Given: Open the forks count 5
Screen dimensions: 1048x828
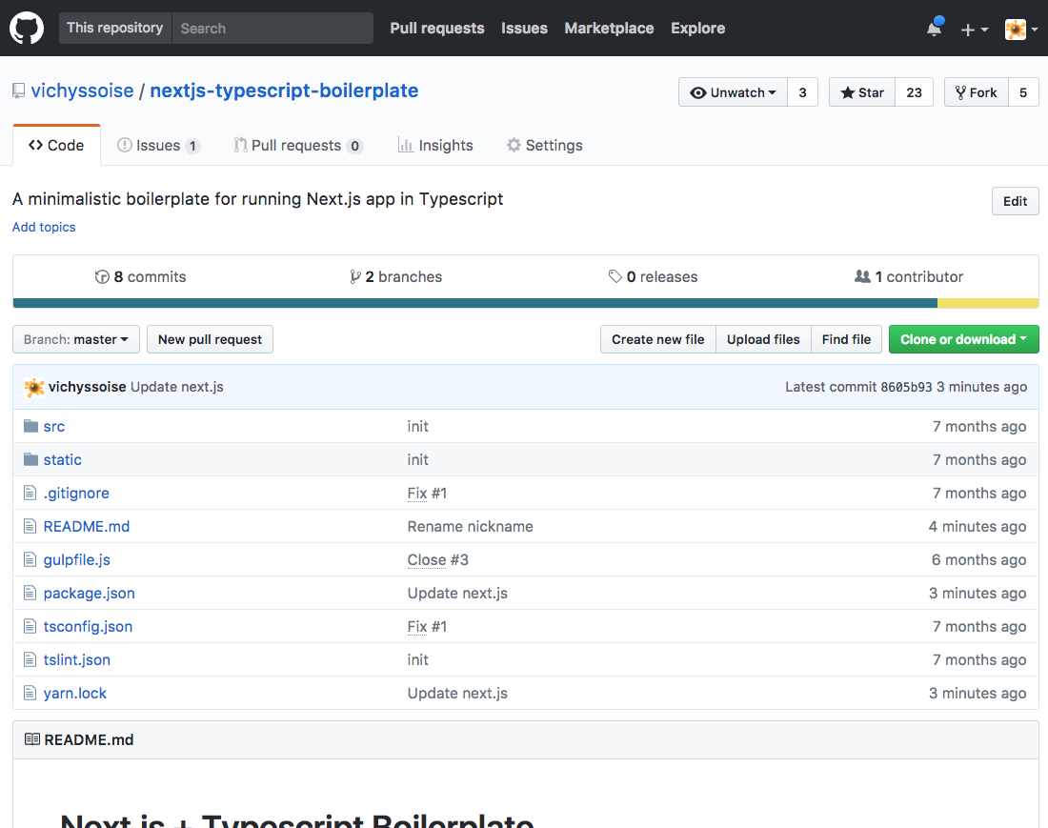Looking at the screenshot, I should pyautogui.click(x=1022, y=92).
